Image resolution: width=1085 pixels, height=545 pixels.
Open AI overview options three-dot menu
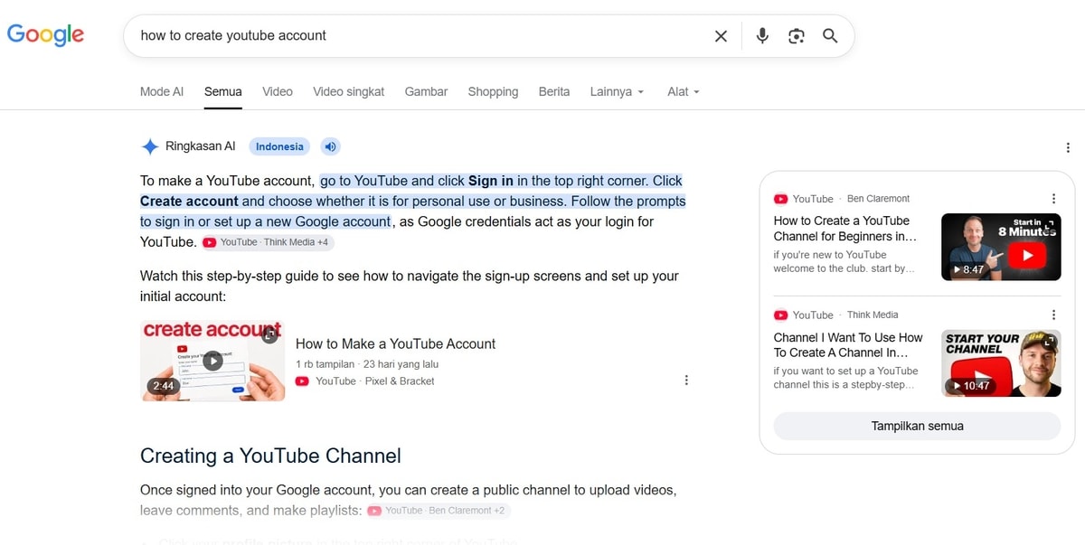1068,147
